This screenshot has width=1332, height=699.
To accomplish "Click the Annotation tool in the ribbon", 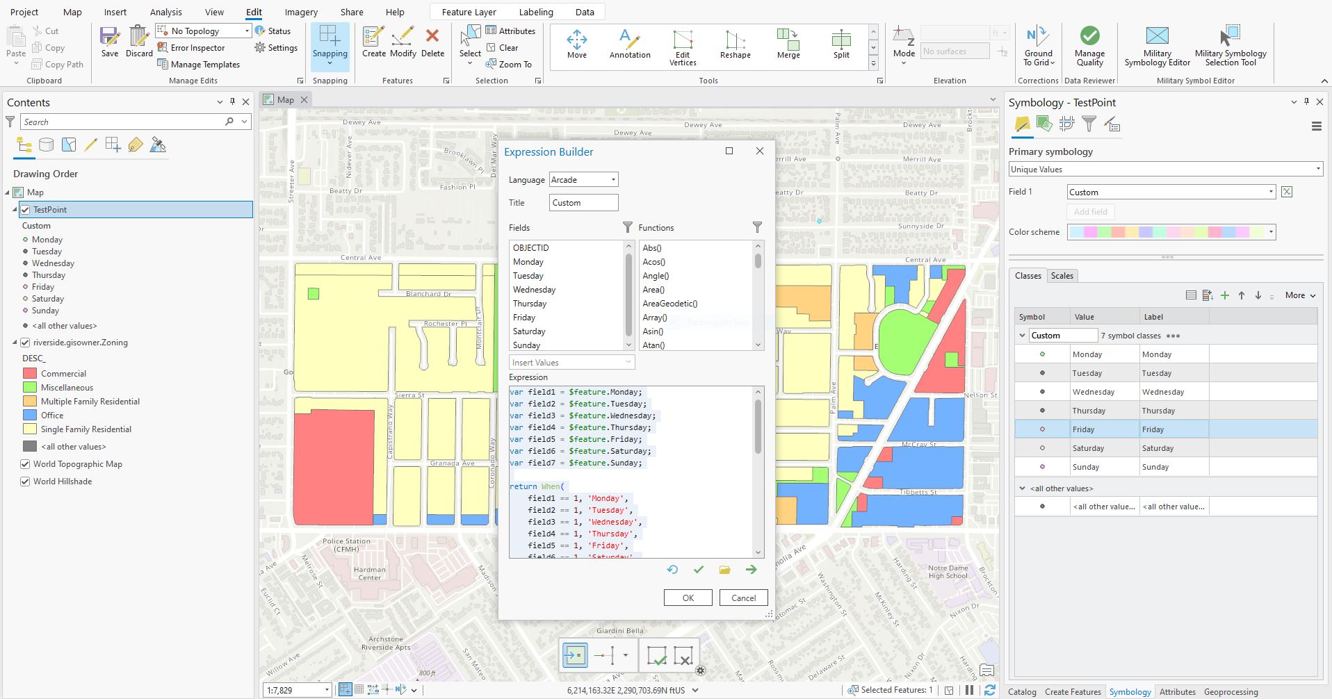I will click(630, 44).
